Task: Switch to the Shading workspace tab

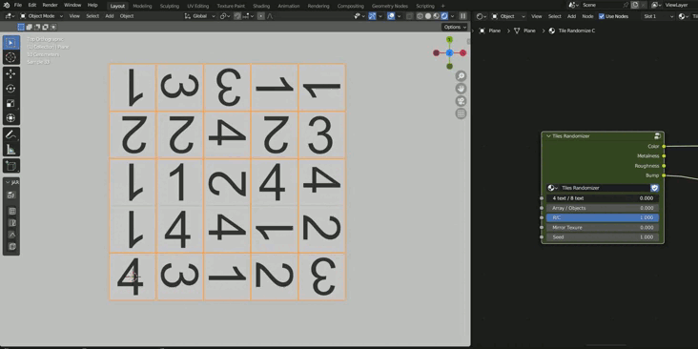Action: 261,7
